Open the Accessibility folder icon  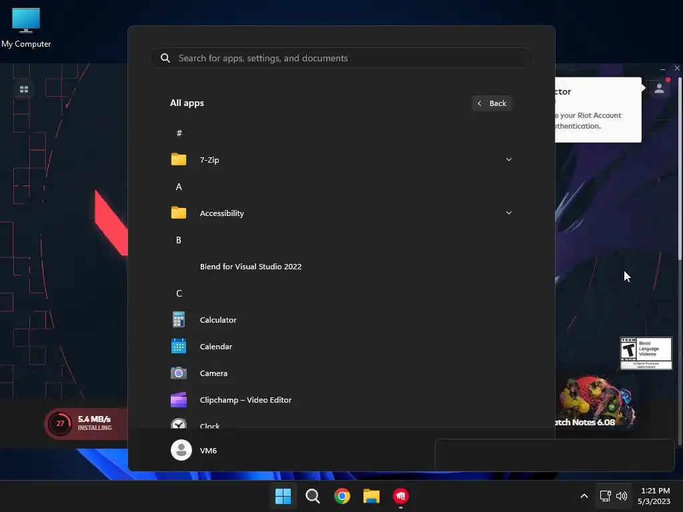179,213
